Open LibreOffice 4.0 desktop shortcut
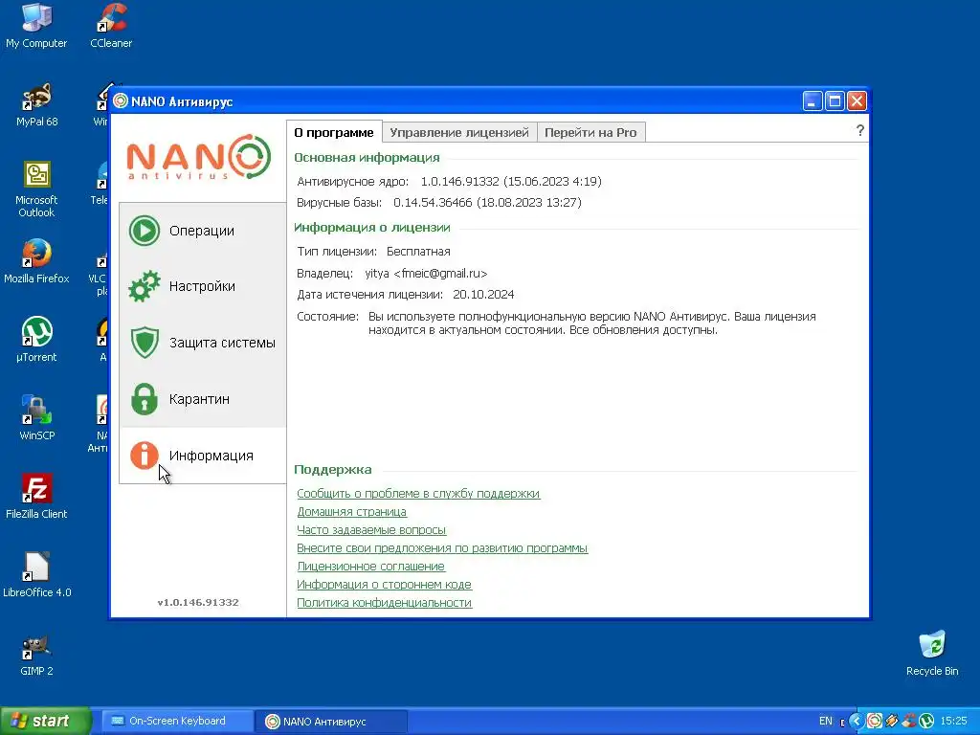This screenshot has width=980, height=735. click(36, 575)
